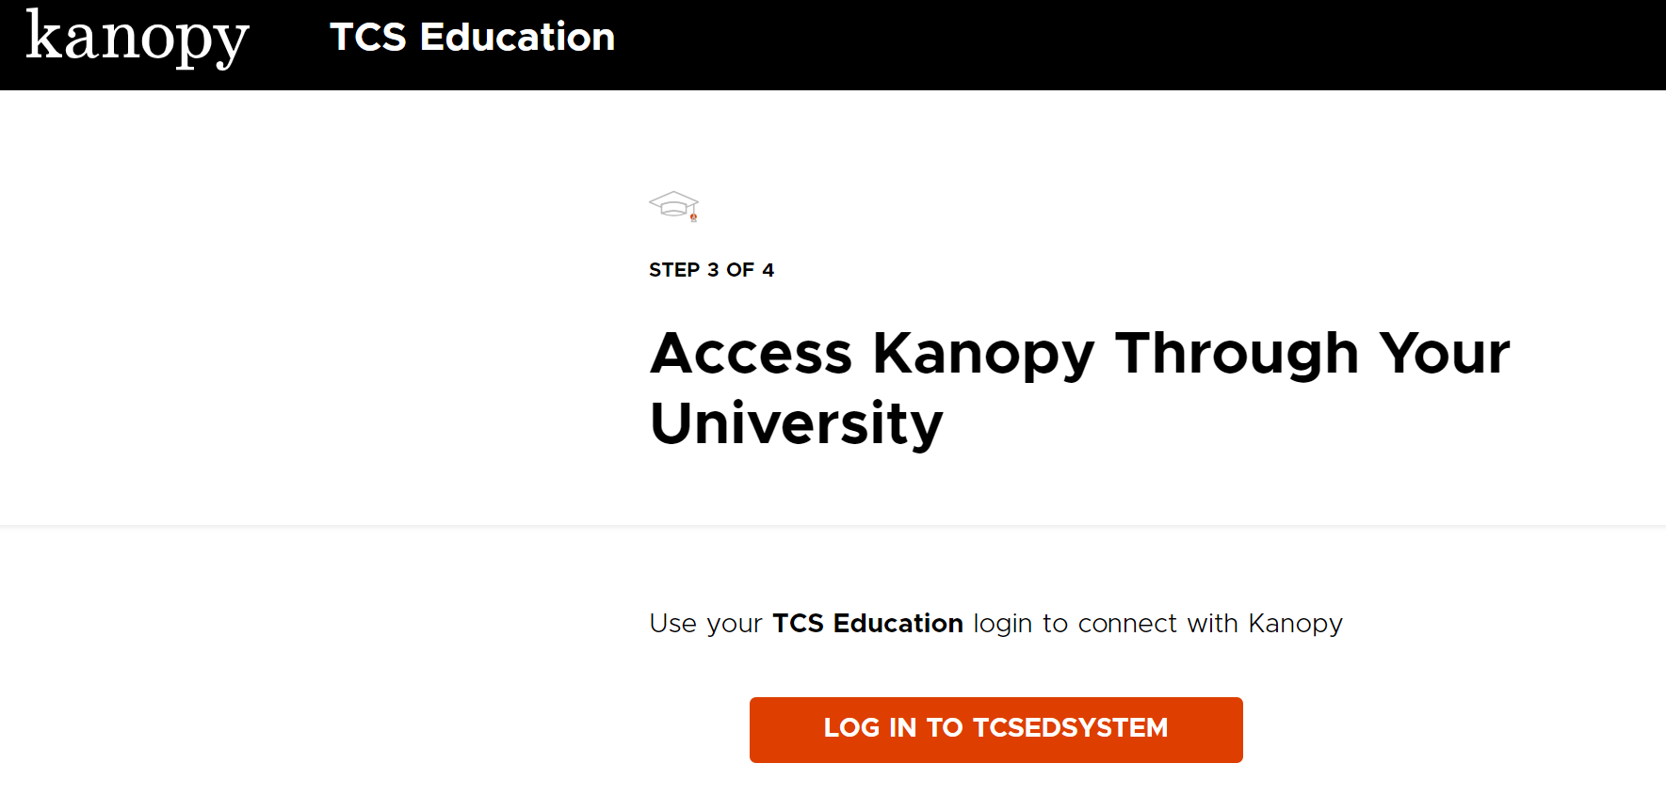The width and height of the screenshot is (1666, 811).
Task: Click the red tassel on the graduation cap
Action: [x=694, y=217]
